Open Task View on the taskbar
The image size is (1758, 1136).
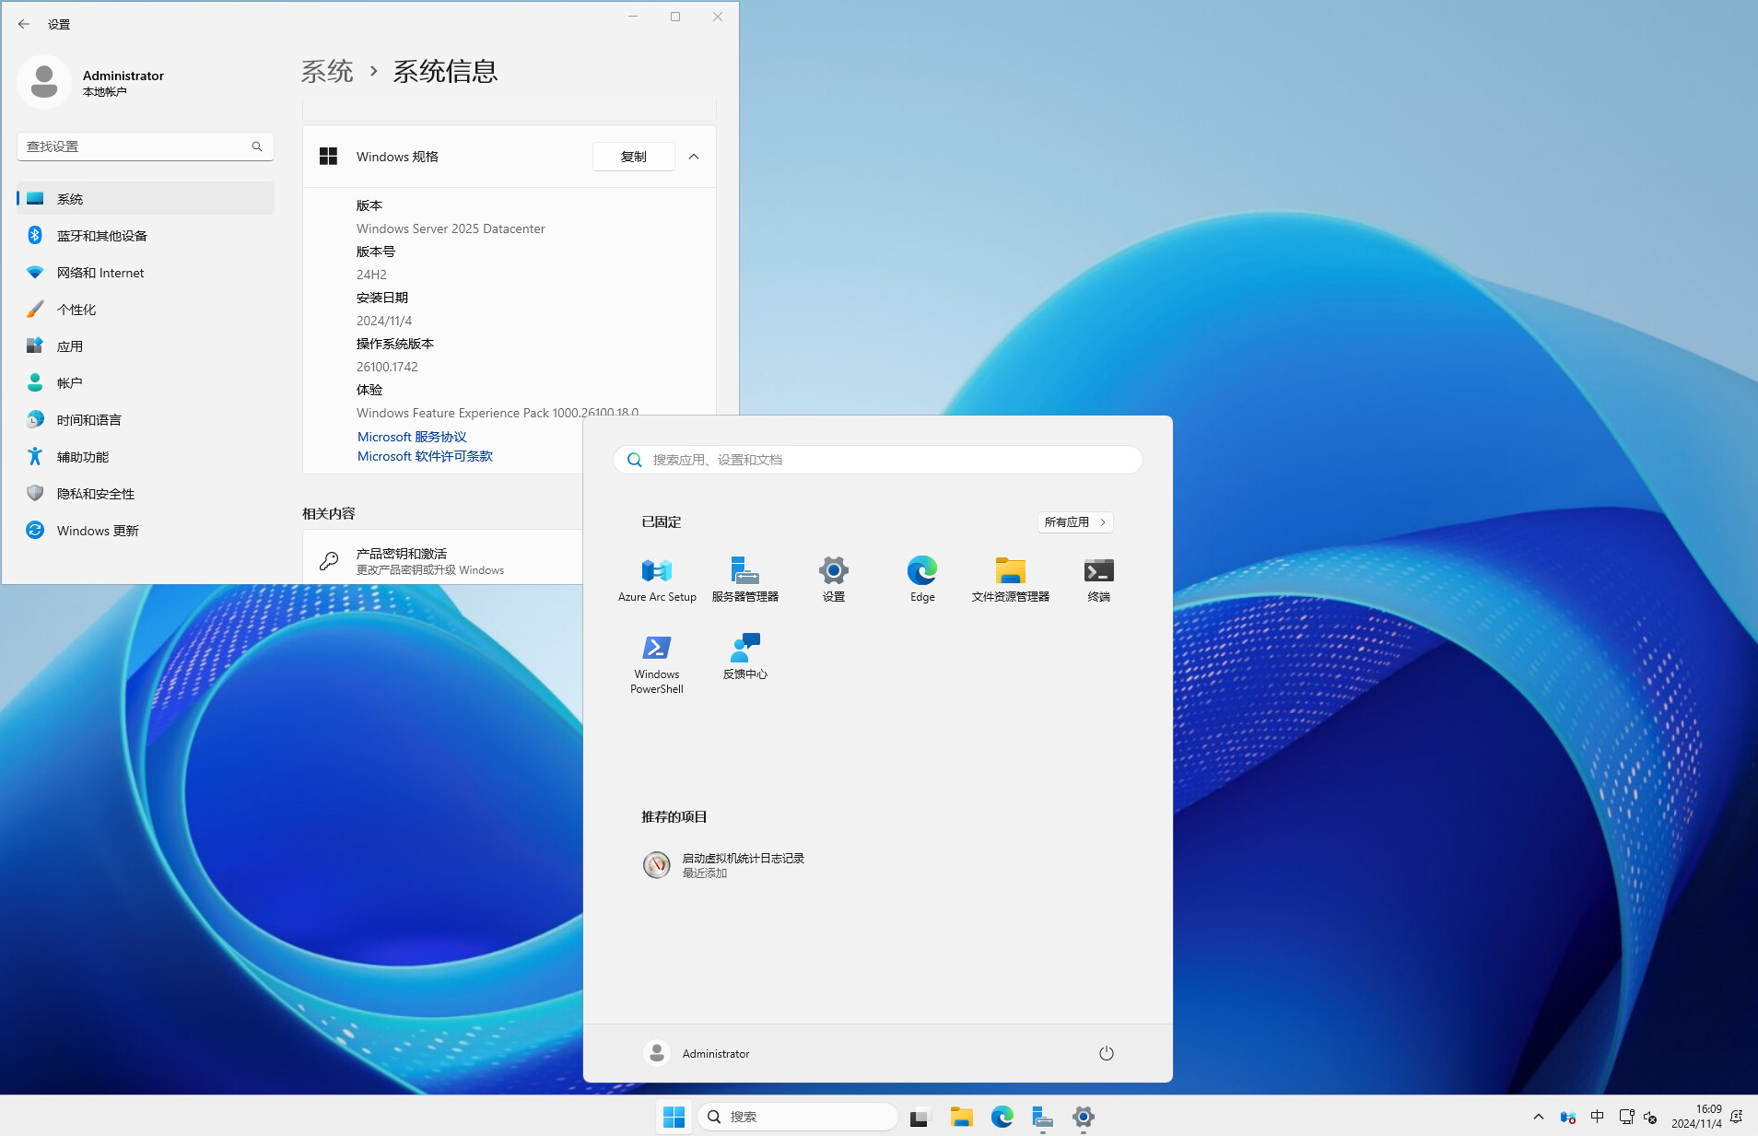pos(920,1117)
